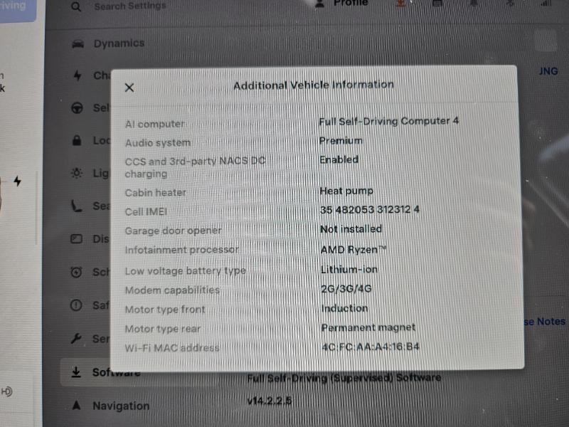Image resolution: width=569 pixels, height=427 pixels.
Task: Click the Wi-Fi MAC address value
Action: 371,347
